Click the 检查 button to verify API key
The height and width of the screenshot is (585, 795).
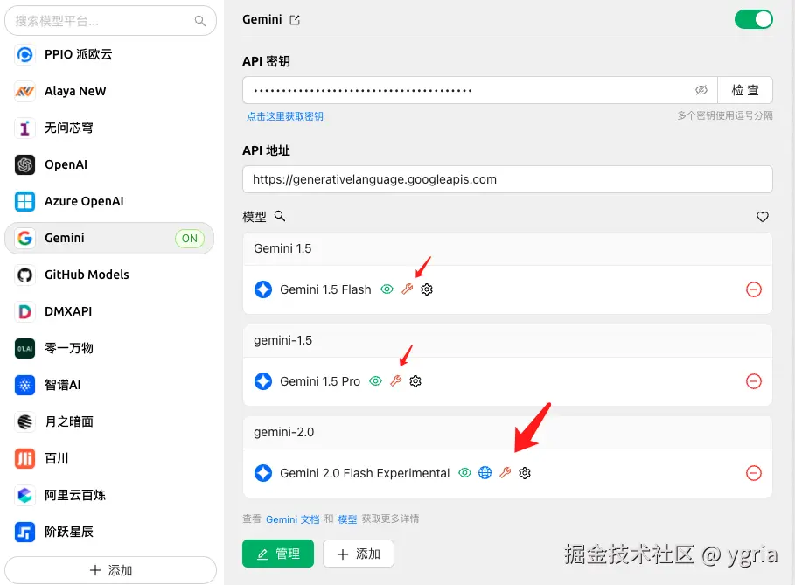click(x=745, y=90)
